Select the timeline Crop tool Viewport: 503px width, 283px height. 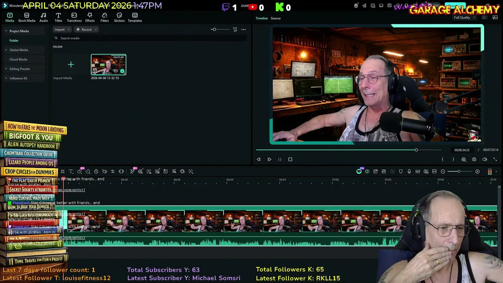62,172
